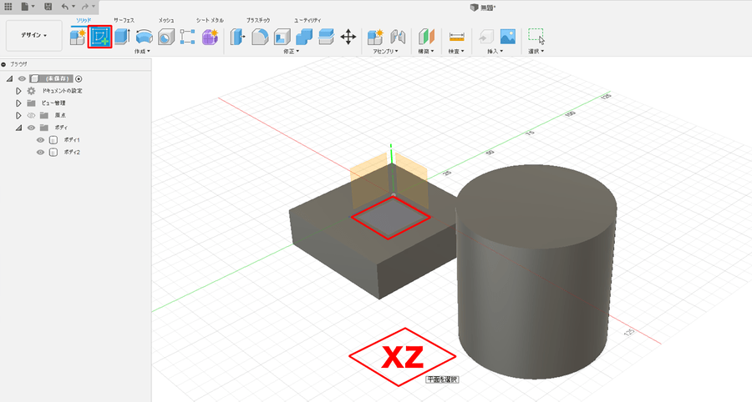Viewport: 752px width, 402px height.
Task: Select the Extrude tool
Action: pyautogui.click(x=122, y=37)
